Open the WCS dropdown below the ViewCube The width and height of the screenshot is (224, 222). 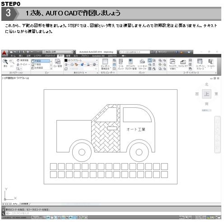(206, 111)
